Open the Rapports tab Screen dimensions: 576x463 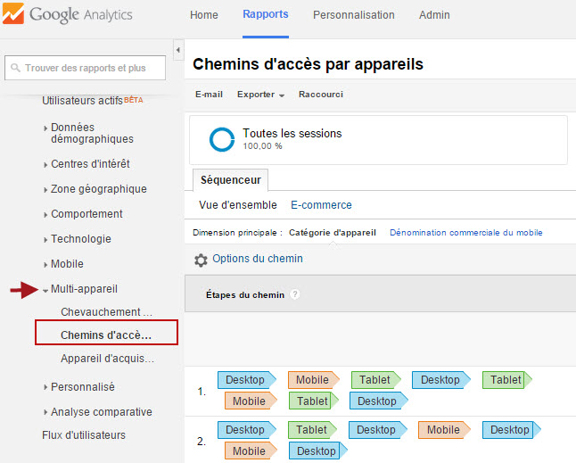click(x=266, y=14)
